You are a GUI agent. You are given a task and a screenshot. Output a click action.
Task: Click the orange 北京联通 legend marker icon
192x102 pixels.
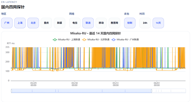point(84,40)
